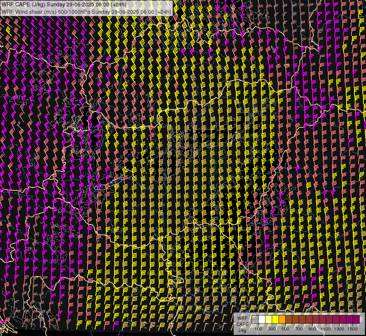Click the J/kg unit label in legend
The height and width of the screenshot is (336, 366).
(x=242, y=330)
